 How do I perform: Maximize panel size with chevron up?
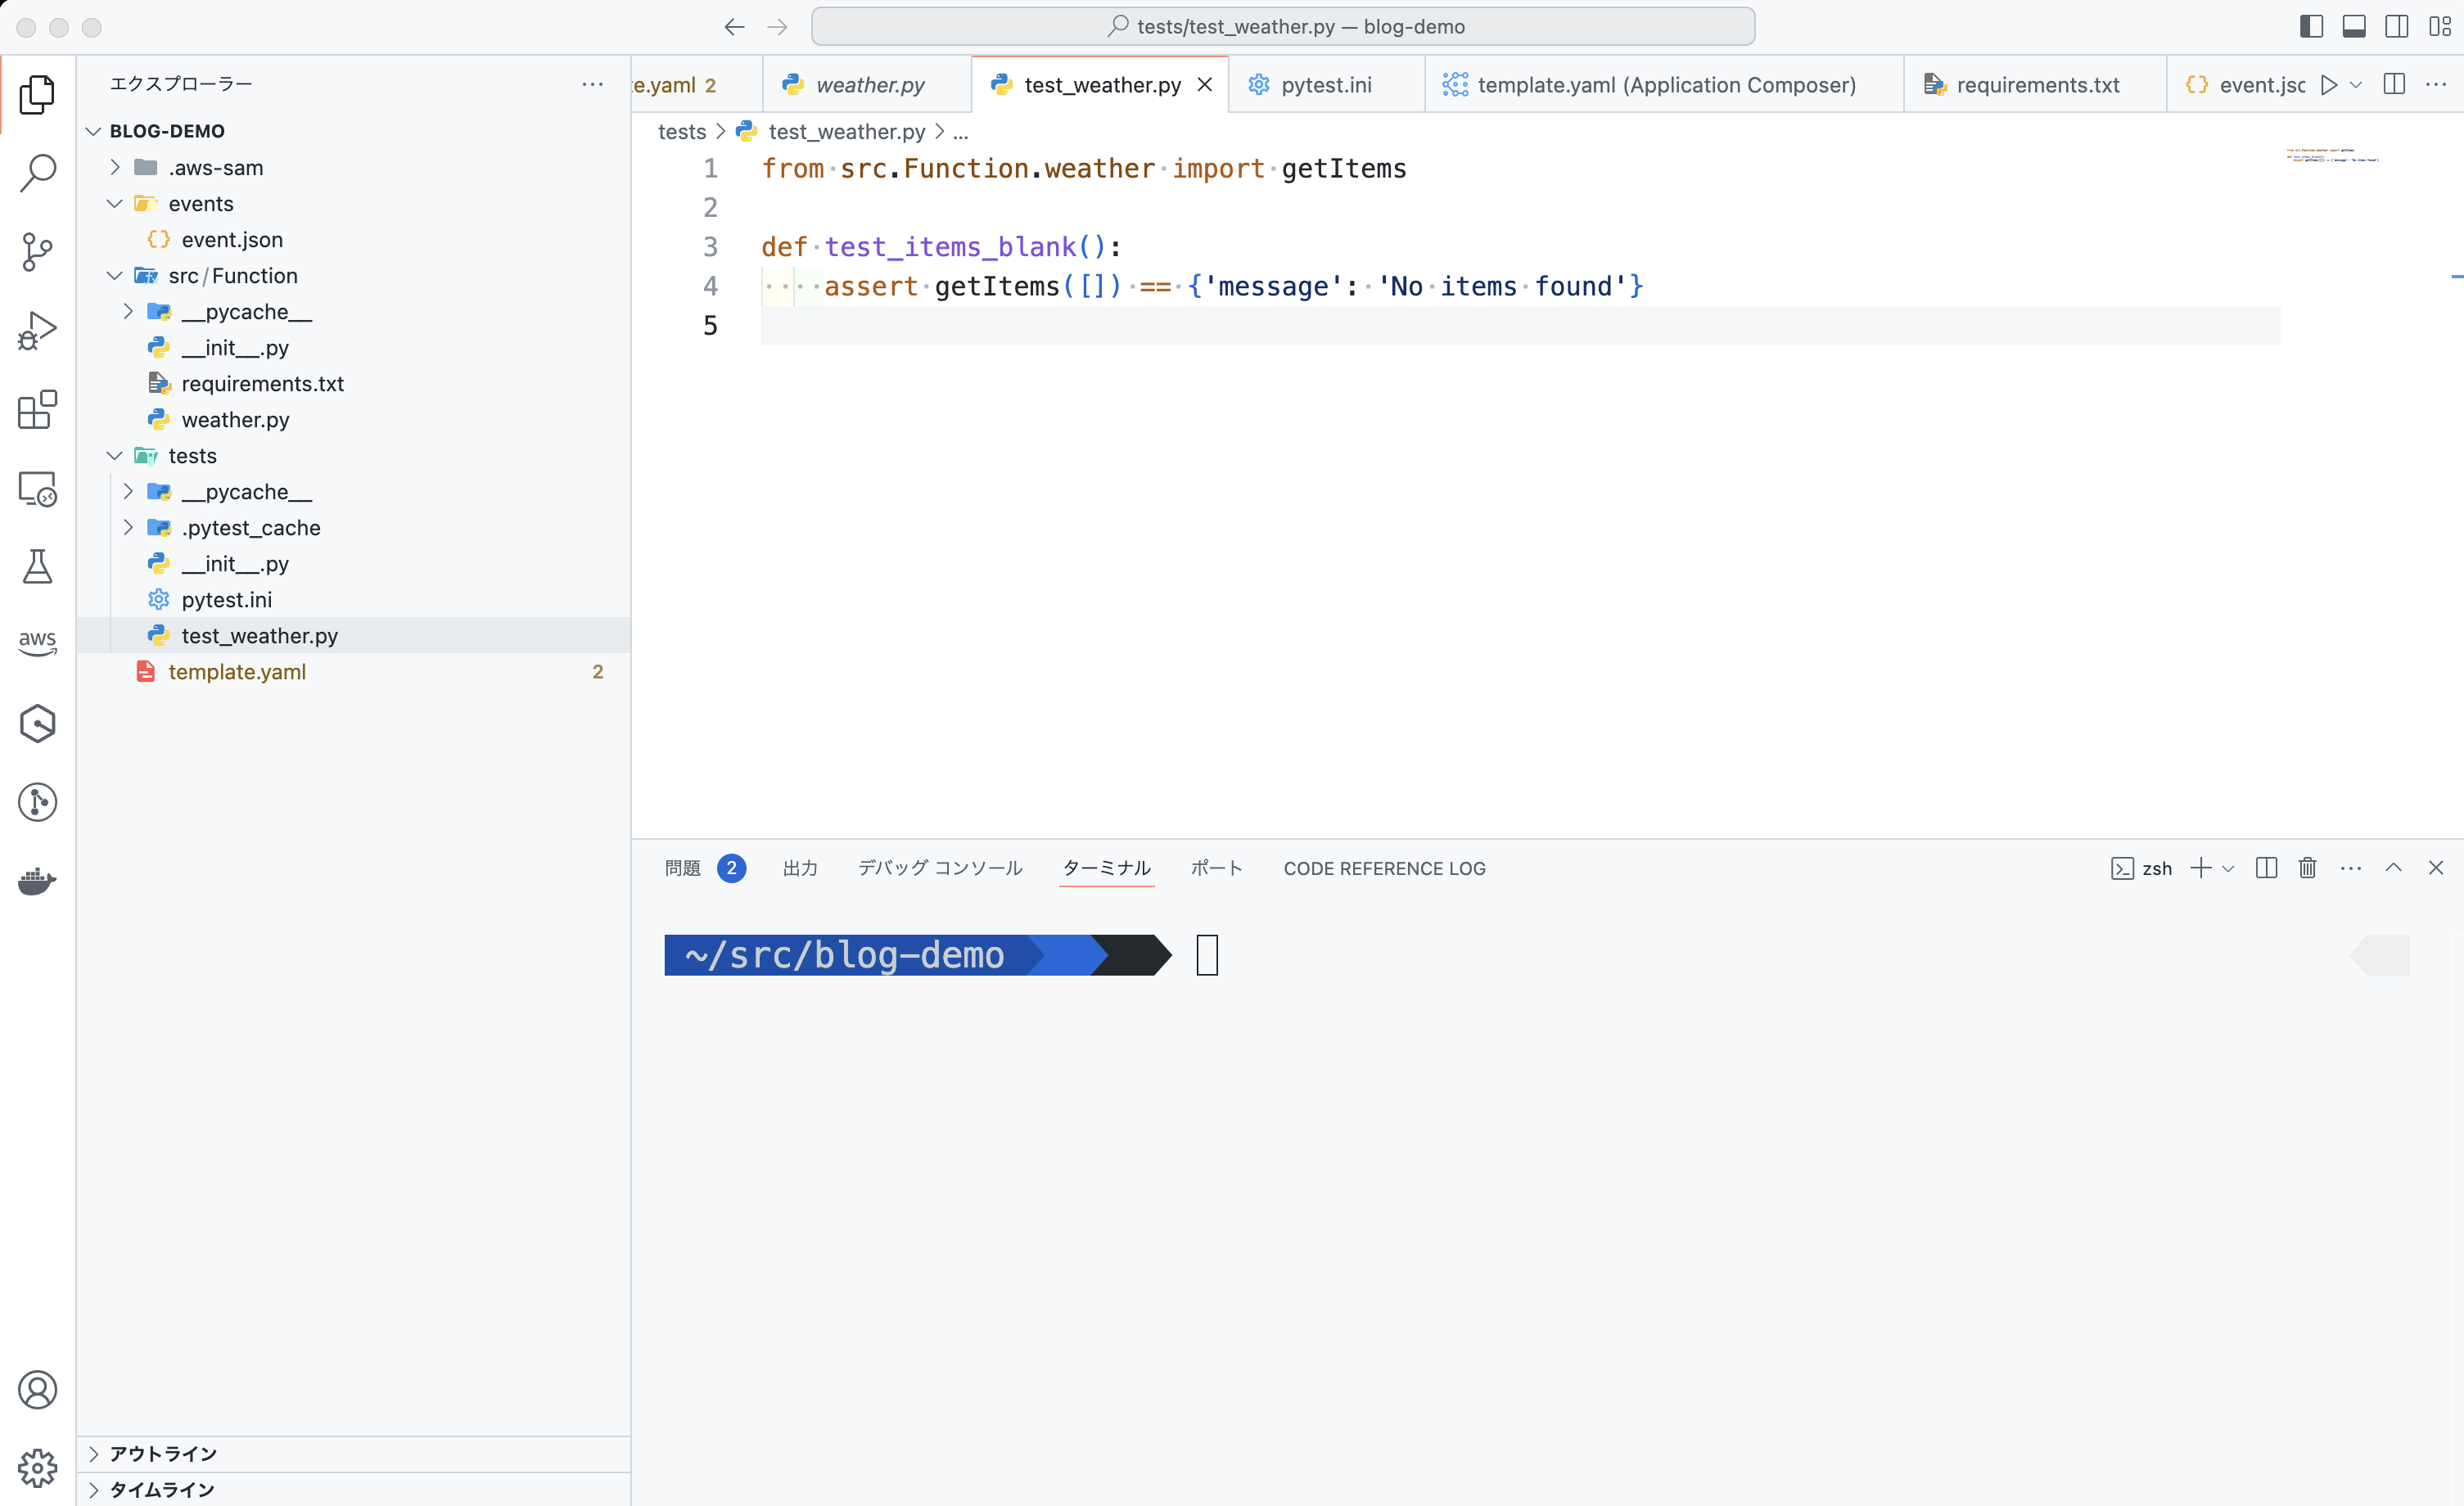[2393, 868]
